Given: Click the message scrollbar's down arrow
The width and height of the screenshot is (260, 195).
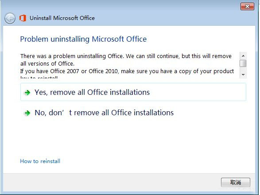Looking at the screenshot, I should (243, 75).
